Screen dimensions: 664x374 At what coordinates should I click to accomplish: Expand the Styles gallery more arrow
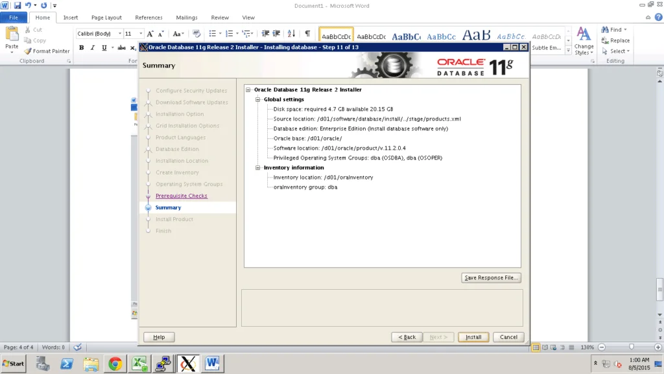(568, 51)
